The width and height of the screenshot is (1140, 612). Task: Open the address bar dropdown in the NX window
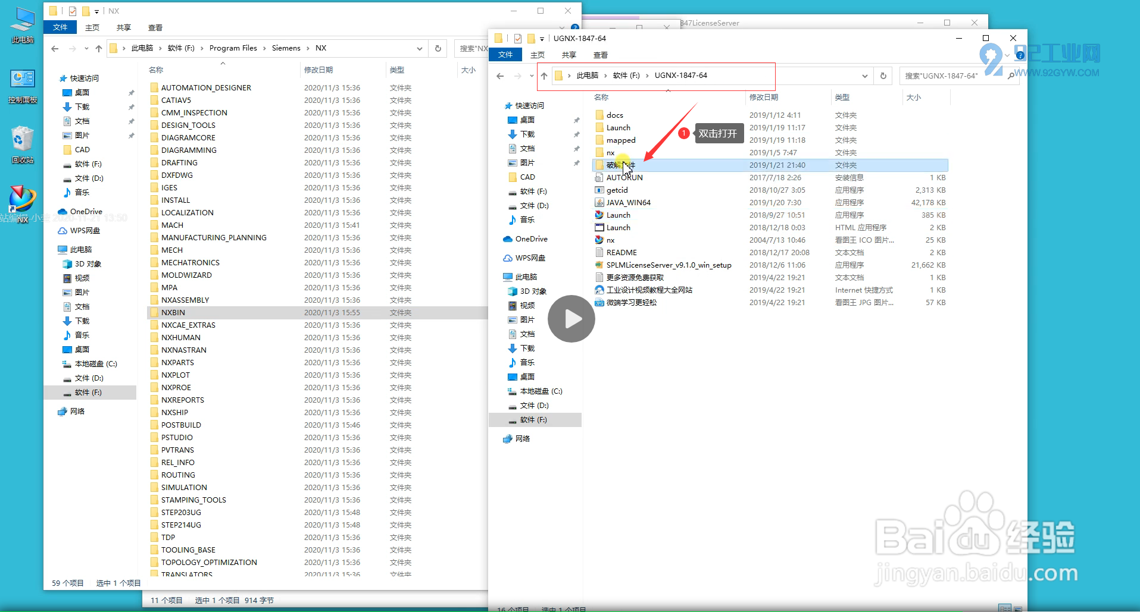pyautogui.click(x=420, y=48)
